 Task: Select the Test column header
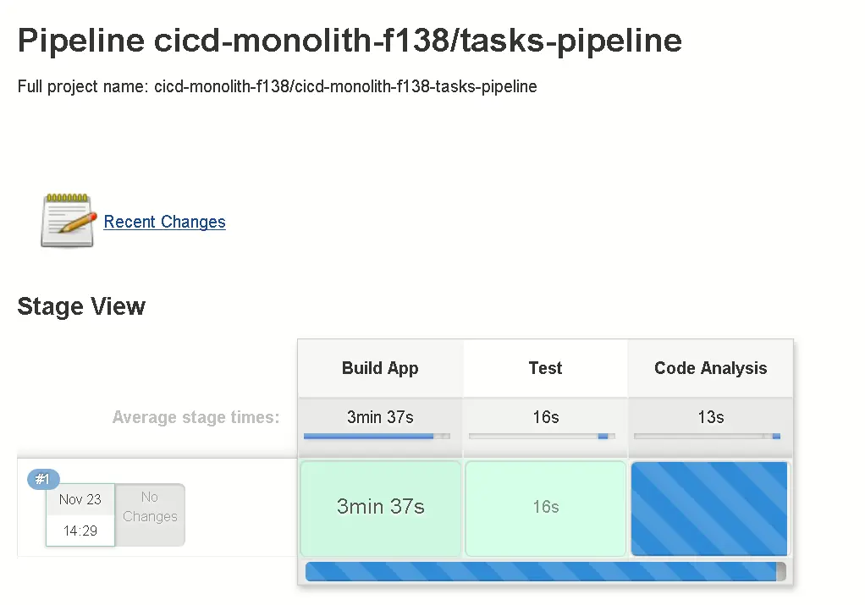coord(545,368)
